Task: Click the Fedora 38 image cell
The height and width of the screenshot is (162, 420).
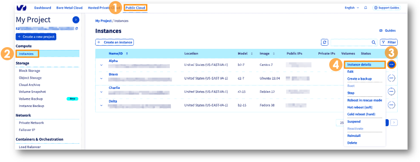Action: click(x=267, y=105)
